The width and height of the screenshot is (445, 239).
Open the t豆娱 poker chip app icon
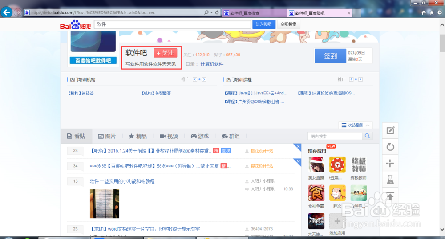(x=337, y=165)
